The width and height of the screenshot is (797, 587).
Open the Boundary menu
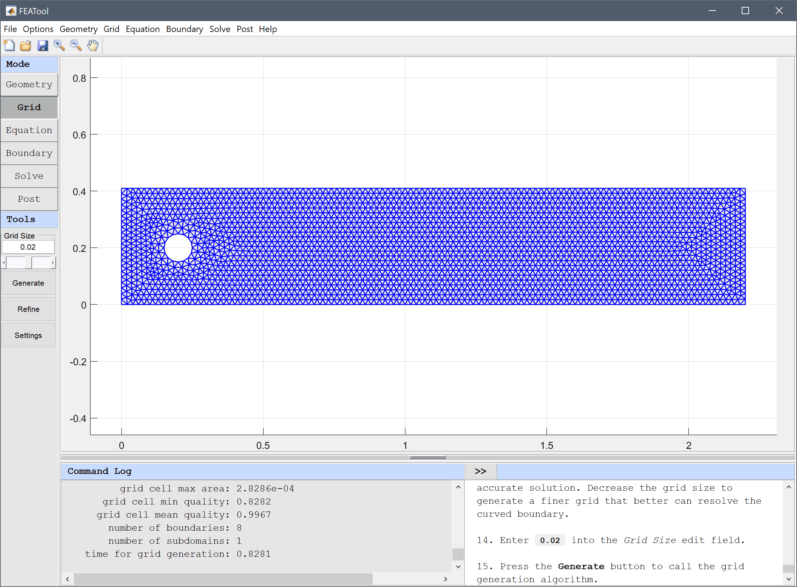tap(184, 29)
